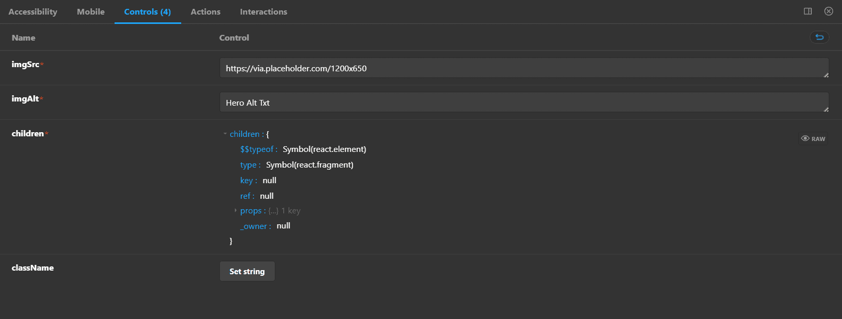The width and height of the screenshot is (842, 319).
Task: Click into the imgAlt text field
Action: [521, 103]
